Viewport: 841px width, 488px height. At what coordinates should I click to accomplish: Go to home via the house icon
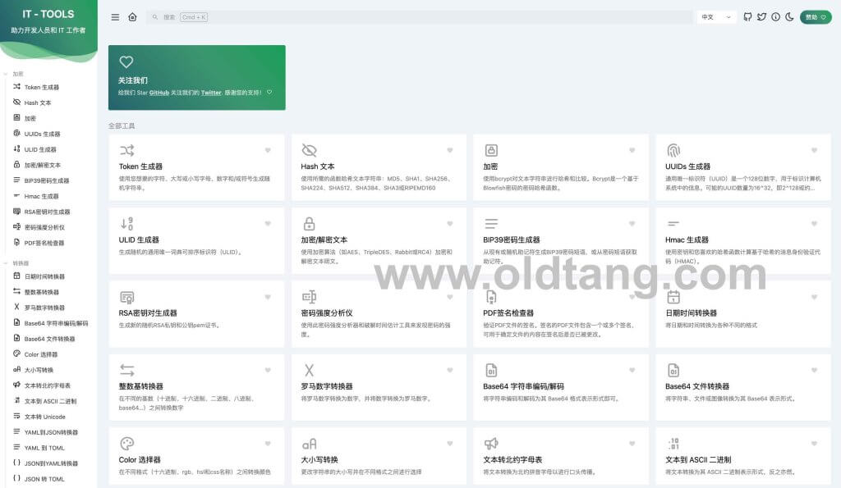pos(132,17)
